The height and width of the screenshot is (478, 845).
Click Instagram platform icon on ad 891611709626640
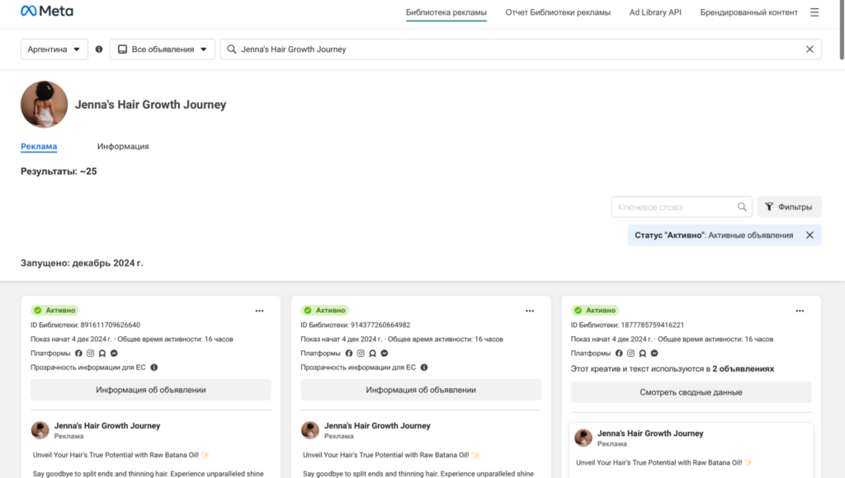91,353
